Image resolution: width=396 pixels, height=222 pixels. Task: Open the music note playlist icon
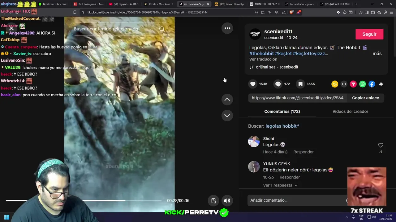[x=360, y=12]
